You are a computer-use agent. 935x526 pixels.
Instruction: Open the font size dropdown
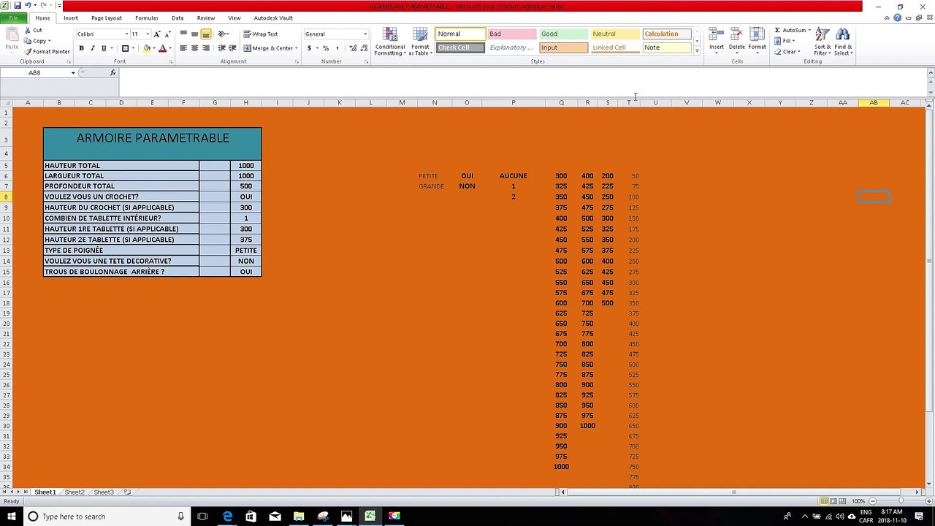(x=148, y=34)
